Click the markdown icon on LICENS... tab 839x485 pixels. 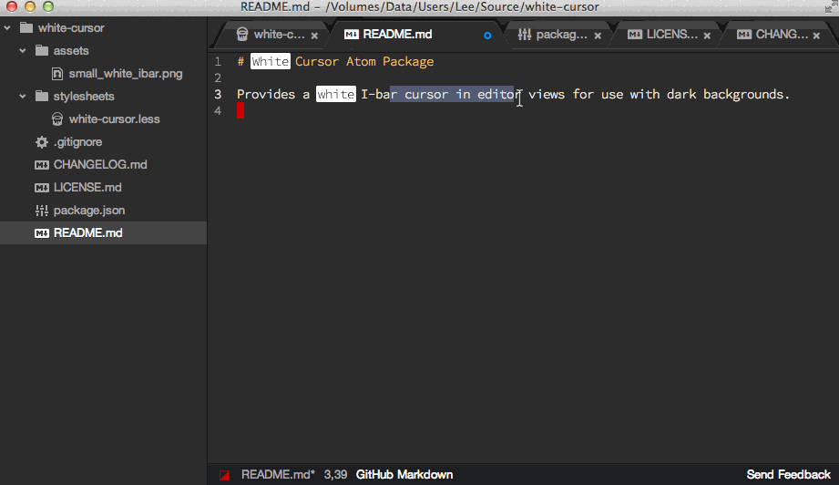635,35
